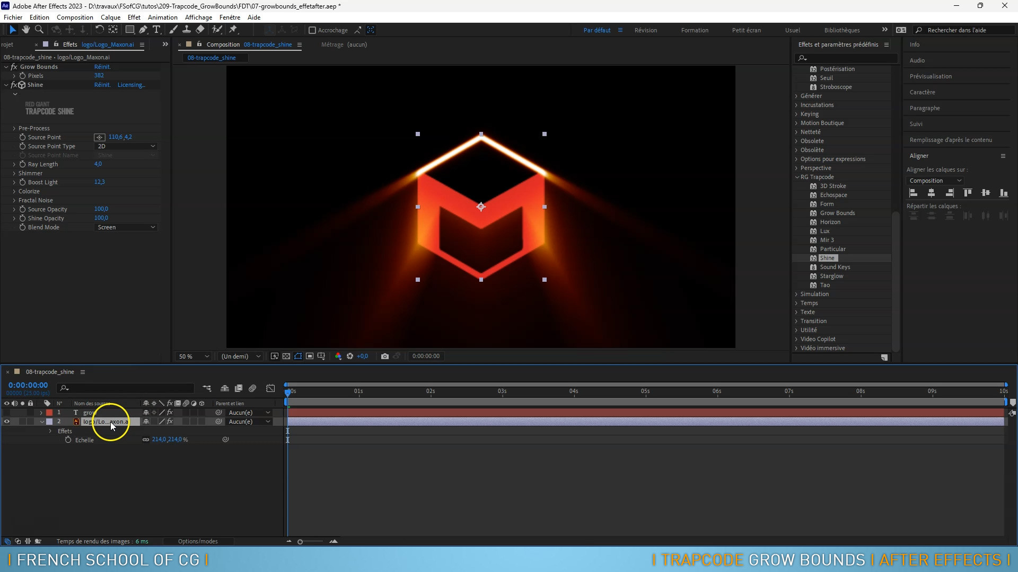Click Réinit. for Grow Bounds
This screenshot has height=572, width=1018.
point(102,67)
